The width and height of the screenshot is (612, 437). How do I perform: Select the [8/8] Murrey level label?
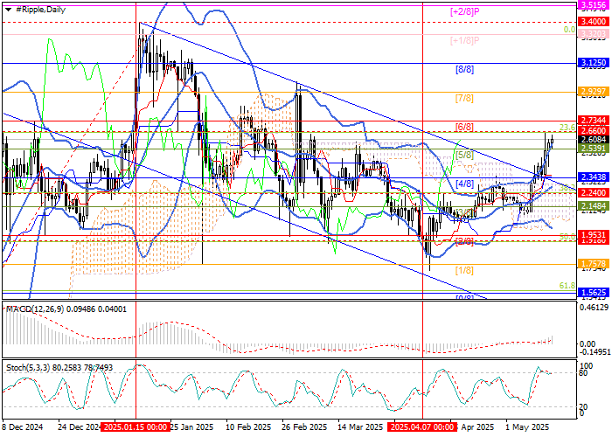click(464, 68)
